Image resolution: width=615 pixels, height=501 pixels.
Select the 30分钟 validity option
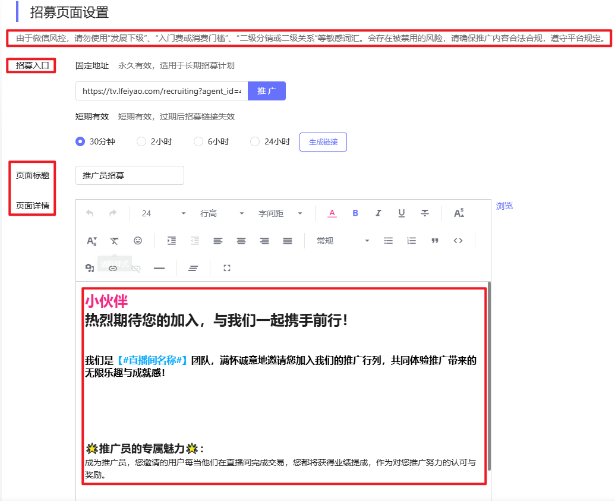pos(80,141)
